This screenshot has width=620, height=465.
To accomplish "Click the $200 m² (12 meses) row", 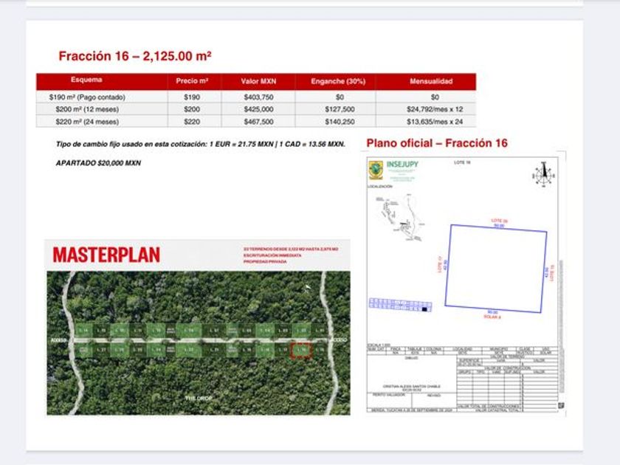I will tap(256, 109).
